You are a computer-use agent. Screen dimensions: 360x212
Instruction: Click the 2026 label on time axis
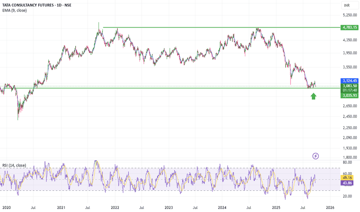330,208
